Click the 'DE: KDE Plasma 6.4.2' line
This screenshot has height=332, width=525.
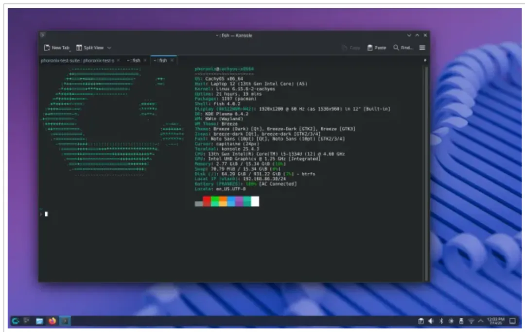[221, 114]
